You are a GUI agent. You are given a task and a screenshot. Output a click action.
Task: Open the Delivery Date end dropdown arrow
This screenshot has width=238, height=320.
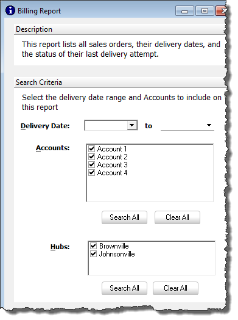[209, 125]
